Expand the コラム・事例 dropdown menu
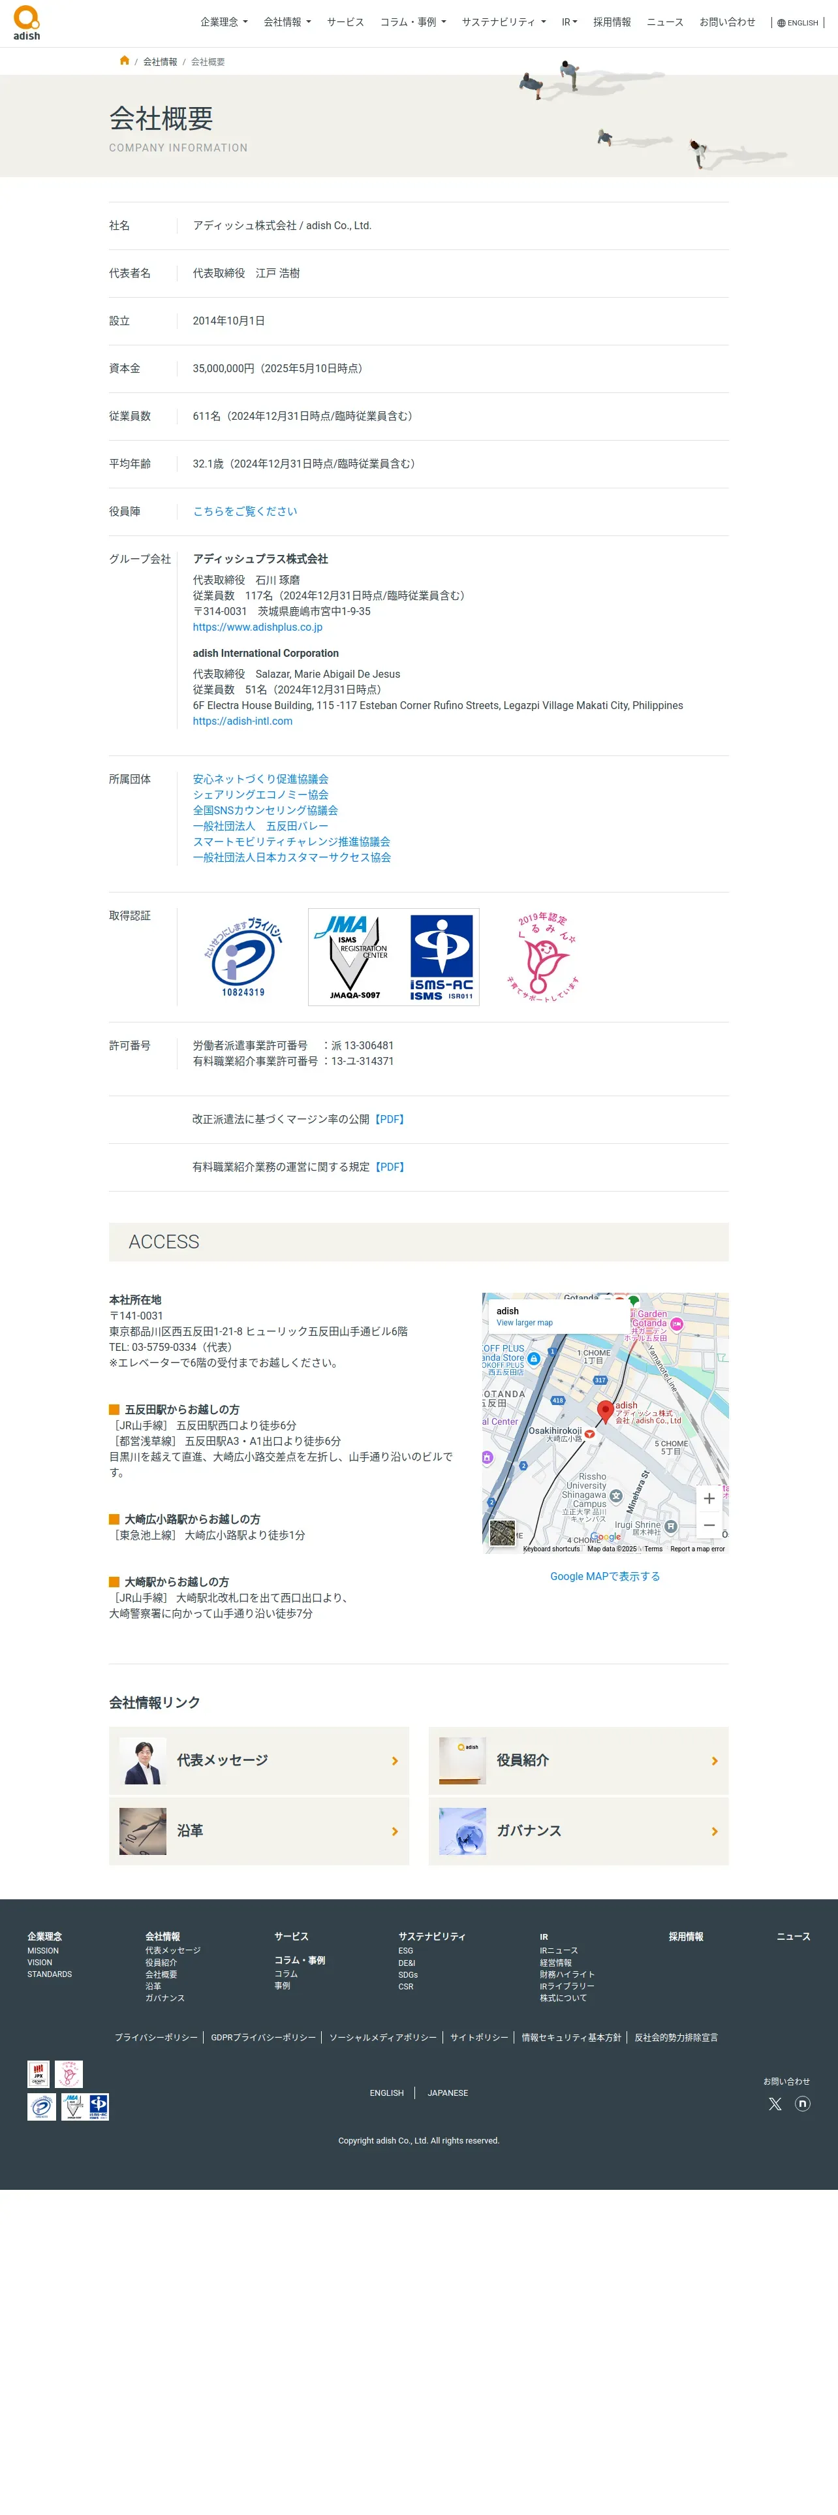The image size is (838, 2515). coord(412,22)
